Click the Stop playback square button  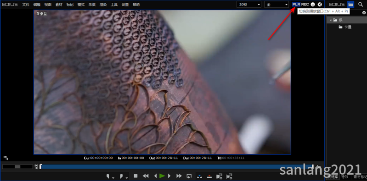click(x=136, y=176)
